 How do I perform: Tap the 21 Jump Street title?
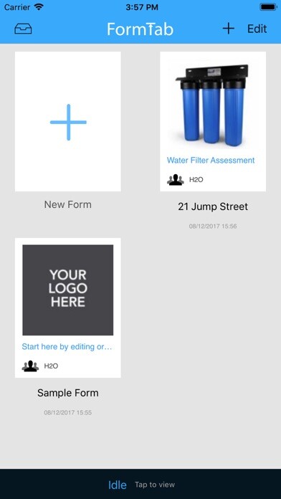point(213,206)
